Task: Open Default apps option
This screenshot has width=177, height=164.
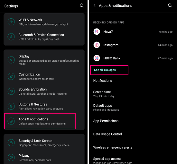Action: click(x=133, y=108)
